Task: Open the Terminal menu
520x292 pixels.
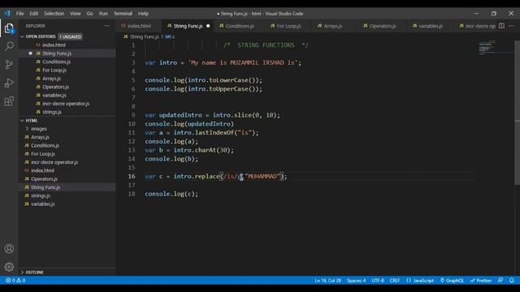Action: point(123,14)
